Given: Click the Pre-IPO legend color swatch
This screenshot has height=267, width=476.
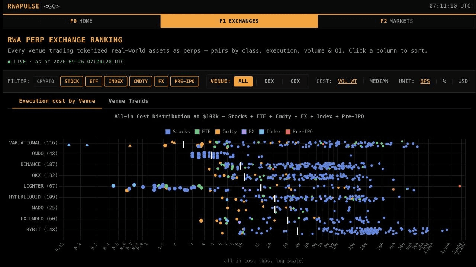Looking at the screenshot, I should pos(288,132).
